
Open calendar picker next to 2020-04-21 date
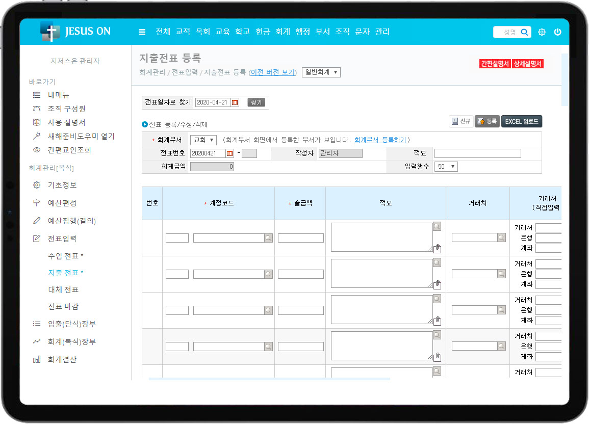click(235, 102)
